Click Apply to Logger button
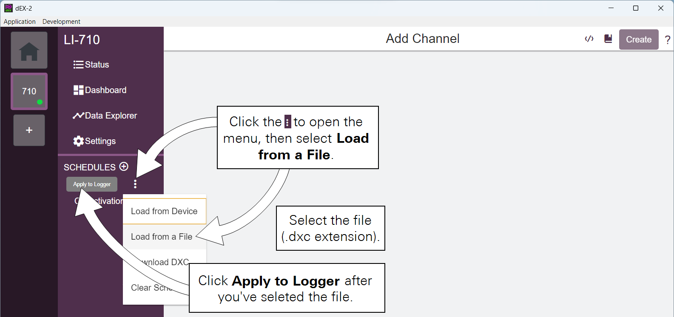 pos(92,184)
